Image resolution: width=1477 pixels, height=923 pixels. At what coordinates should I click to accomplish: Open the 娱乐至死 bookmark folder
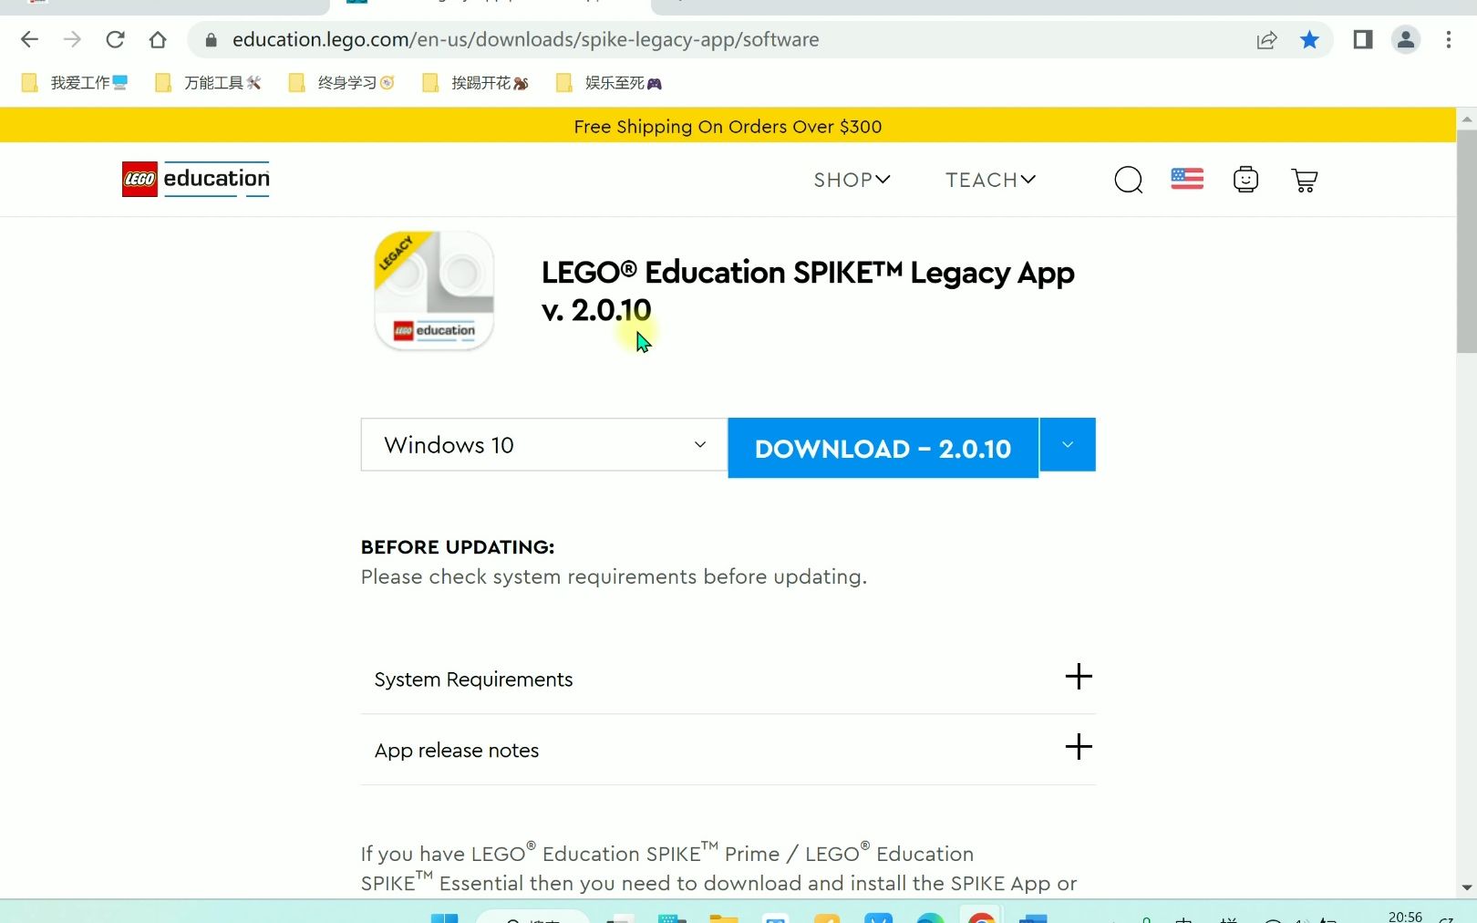[609, 83]
